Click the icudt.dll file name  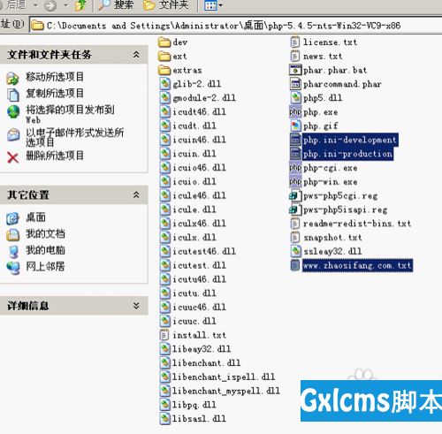pos(194,126)
